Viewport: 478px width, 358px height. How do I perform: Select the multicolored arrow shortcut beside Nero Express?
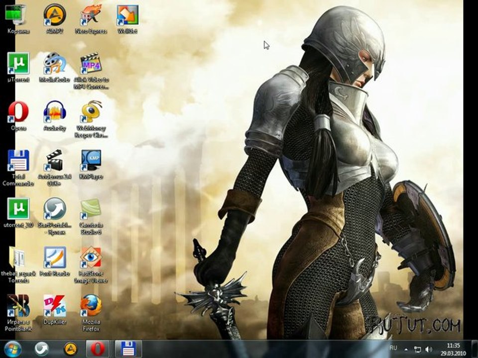pos(127,18)
